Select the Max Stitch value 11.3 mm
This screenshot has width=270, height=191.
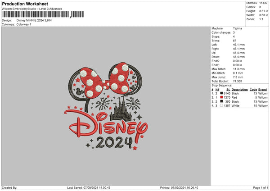(239, 69)
